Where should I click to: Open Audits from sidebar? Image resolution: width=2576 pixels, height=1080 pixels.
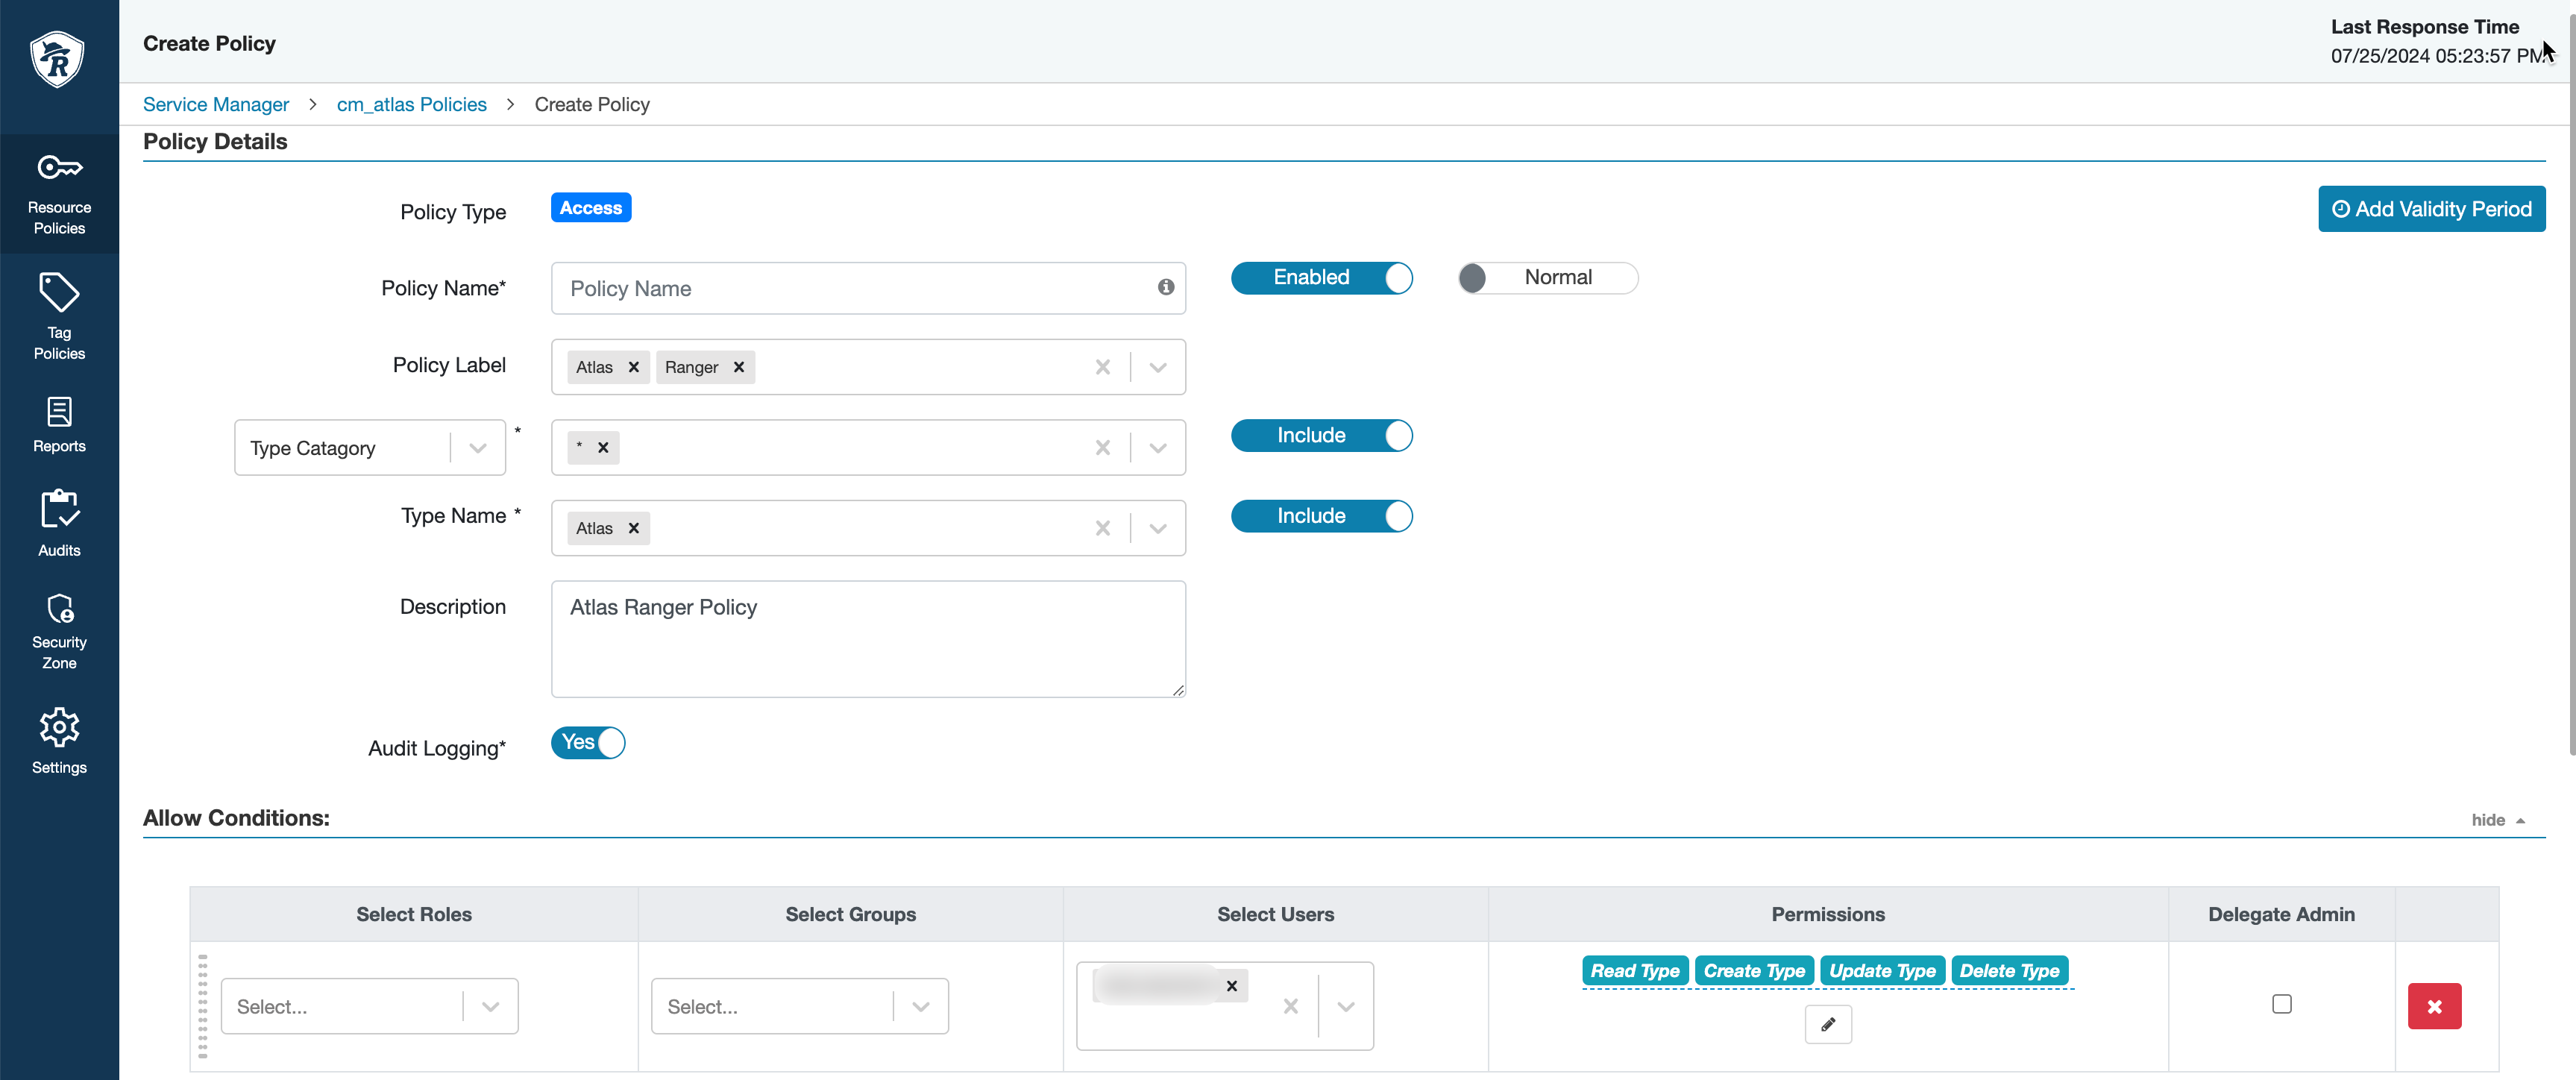59,523
